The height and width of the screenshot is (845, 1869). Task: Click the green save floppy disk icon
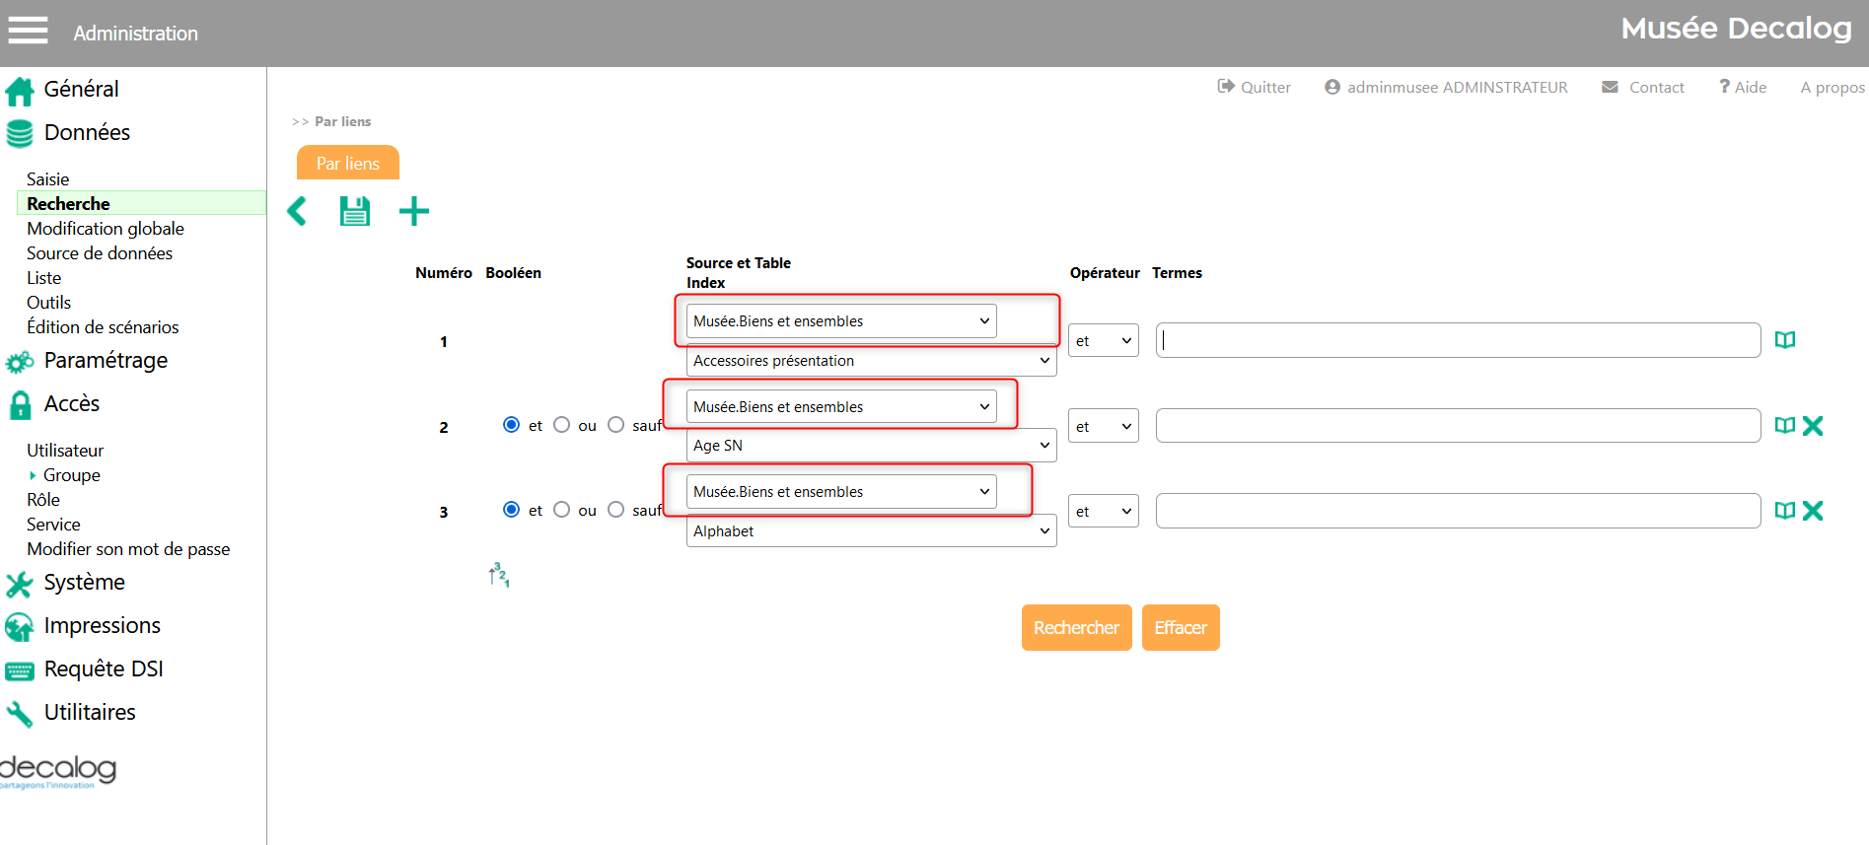(x=355, y=211)
